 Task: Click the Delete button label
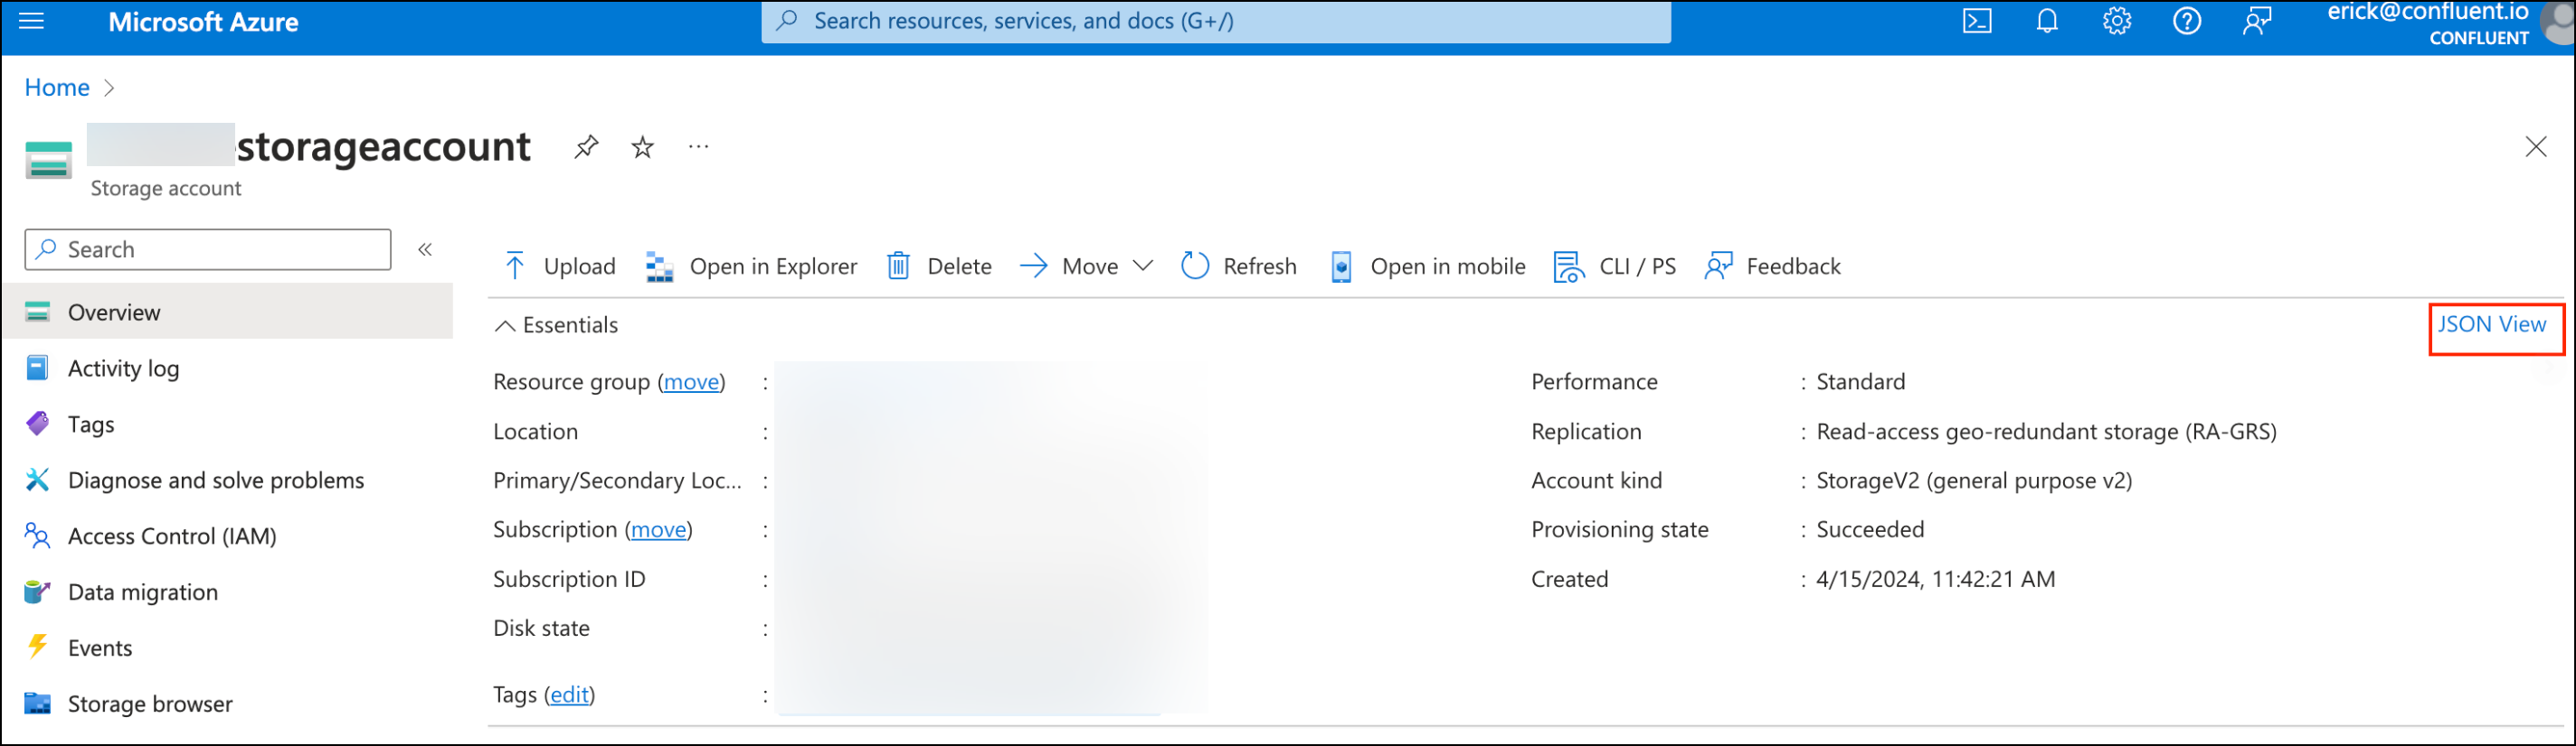click(959, 266)
